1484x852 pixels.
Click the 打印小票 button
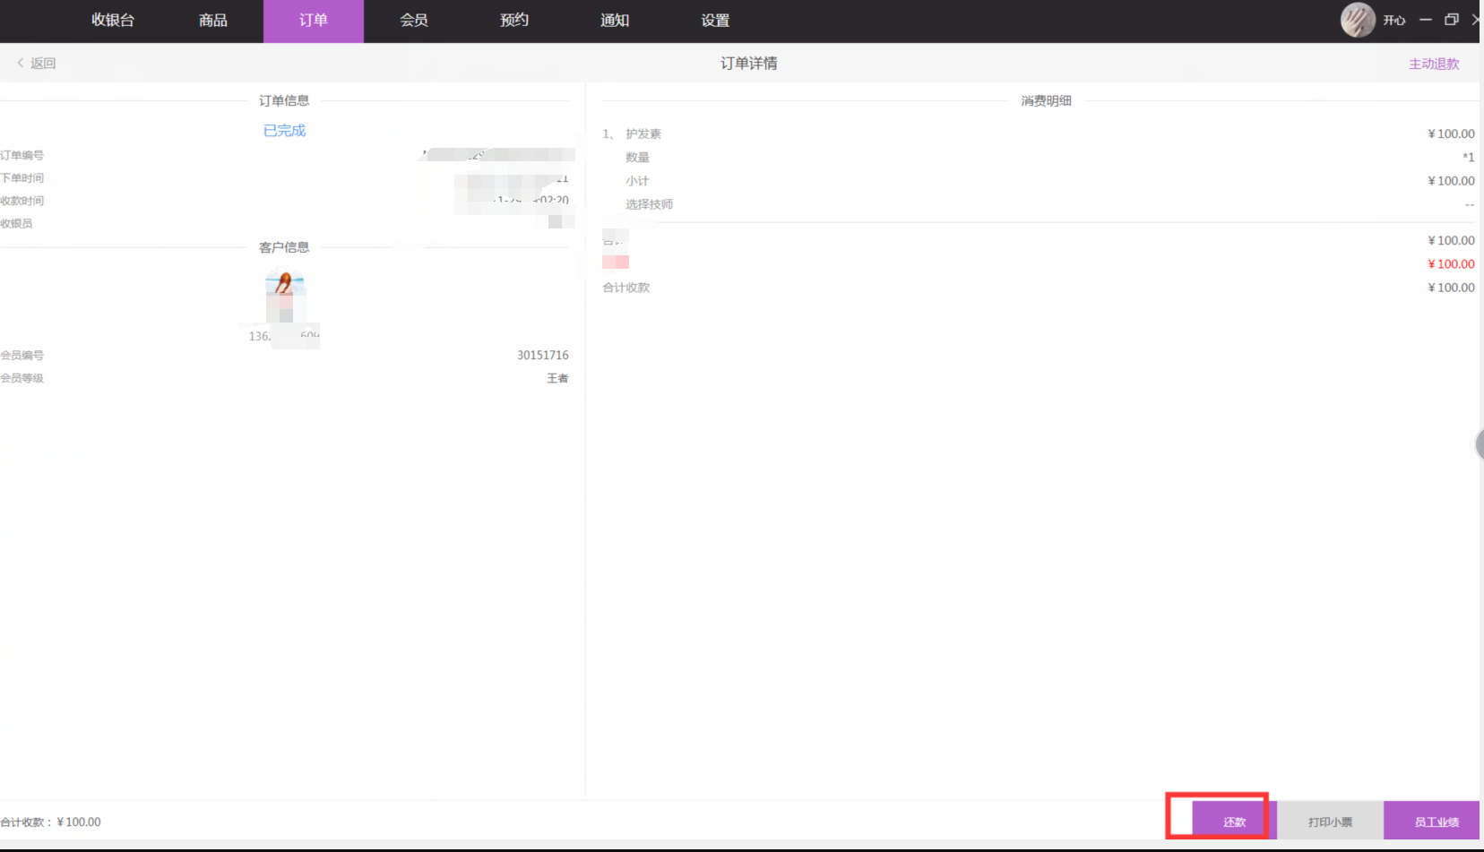[1330, 822]
